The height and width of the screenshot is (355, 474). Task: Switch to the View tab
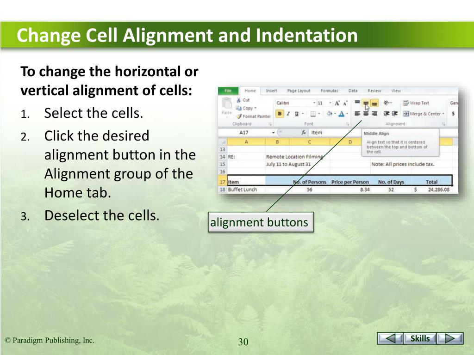[x=396, y=91]
